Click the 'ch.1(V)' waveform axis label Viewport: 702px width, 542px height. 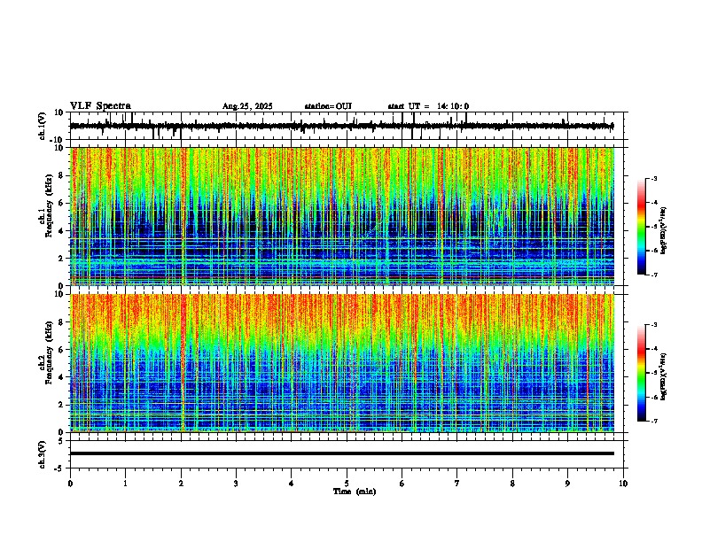click(43, 126)
